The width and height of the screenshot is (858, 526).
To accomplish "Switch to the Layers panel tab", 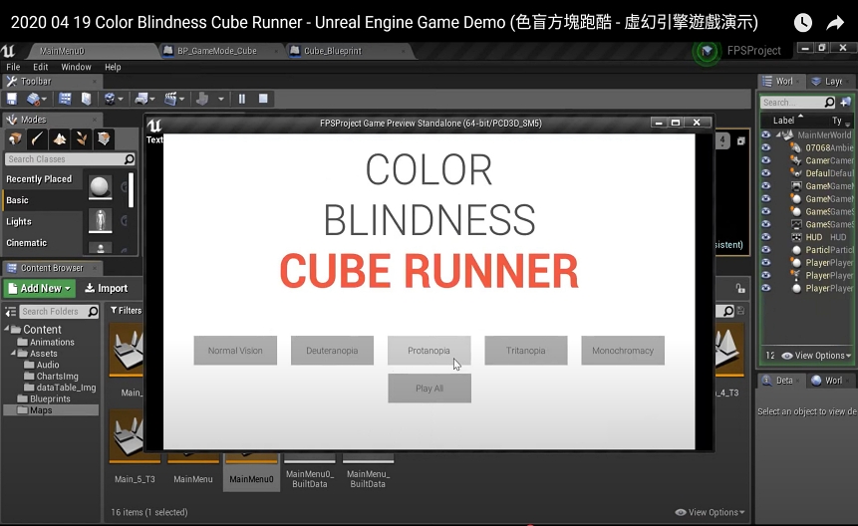I will [831, 82].
